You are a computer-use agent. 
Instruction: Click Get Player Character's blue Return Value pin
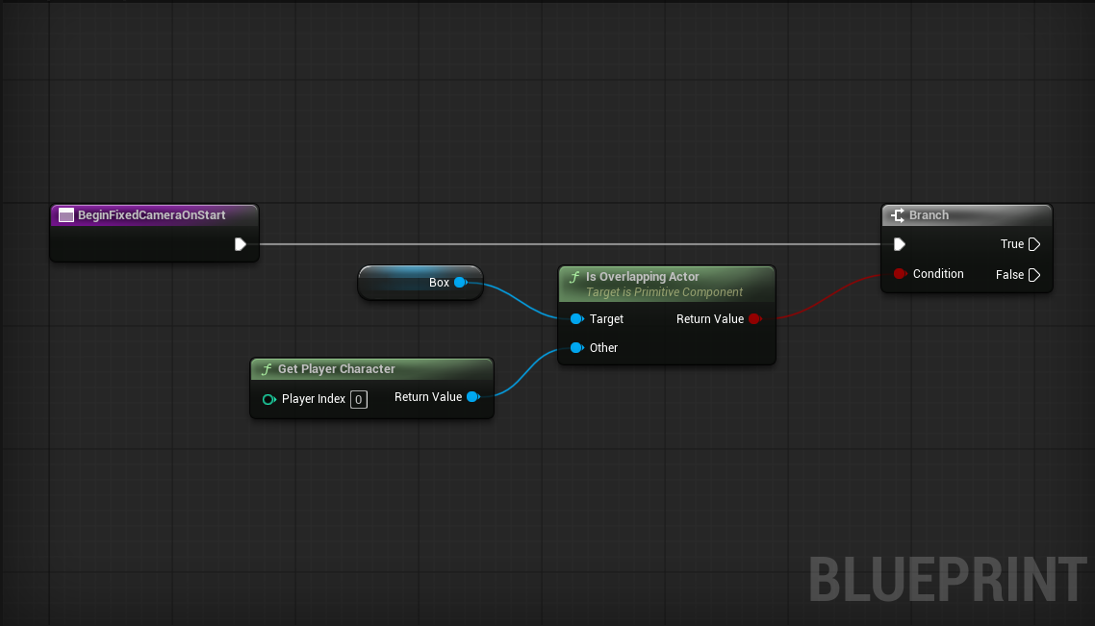point(472,397)
